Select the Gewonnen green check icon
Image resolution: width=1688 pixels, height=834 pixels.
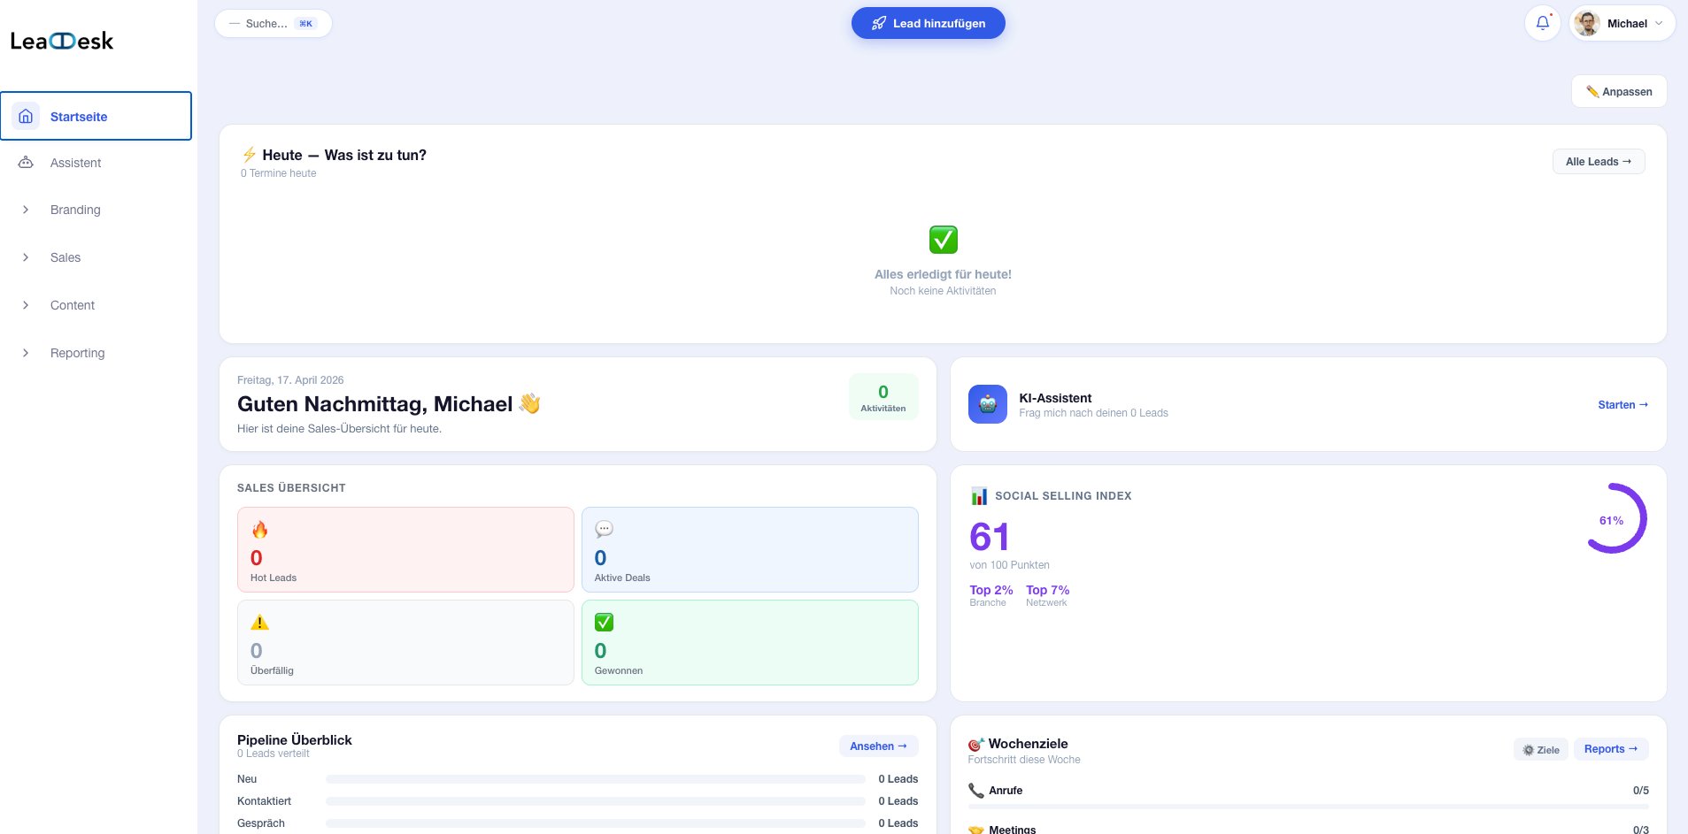click(603, 621)
